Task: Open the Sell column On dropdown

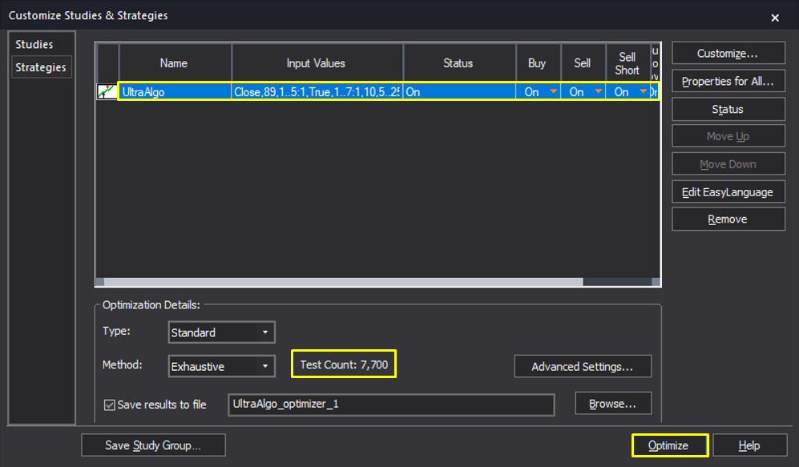Action: coord(598,91)
